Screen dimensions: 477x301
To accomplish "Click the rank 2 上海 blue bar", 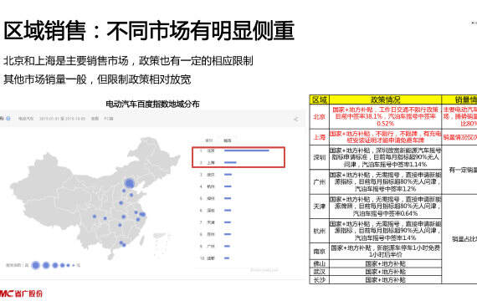I will [x=230, y=162].
